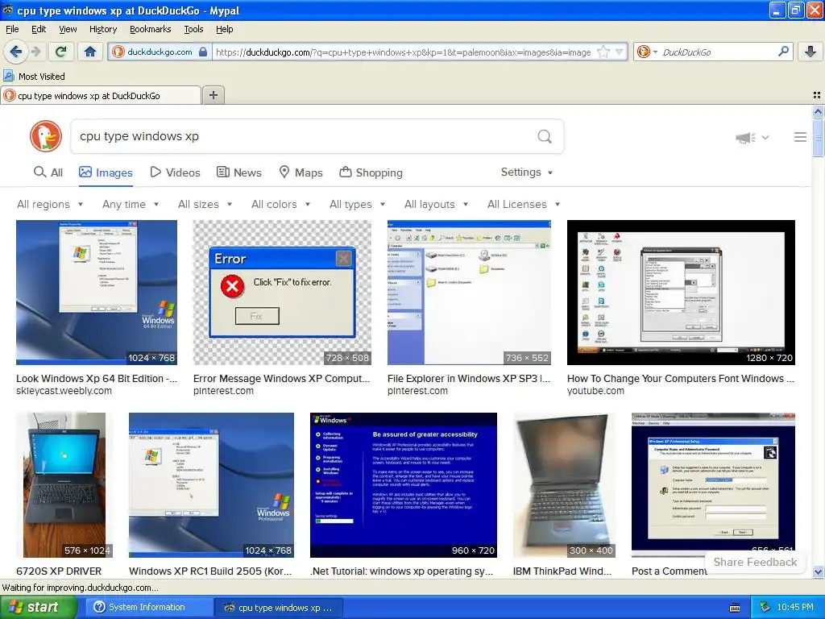Open the Settings dropdown
The height and width of the screenshot is (619, 825).
[527, 172]
